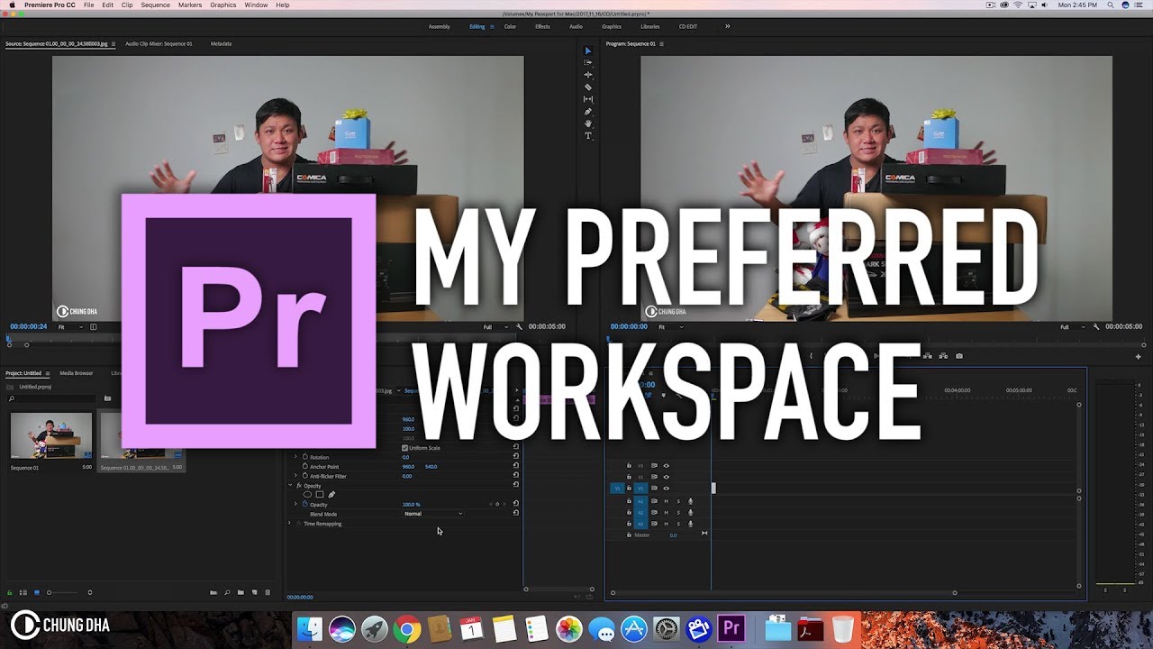Select the Razor tool

588,87
